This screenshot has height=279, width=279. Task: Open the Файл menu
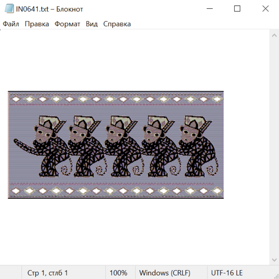click(x=11, y=24)
